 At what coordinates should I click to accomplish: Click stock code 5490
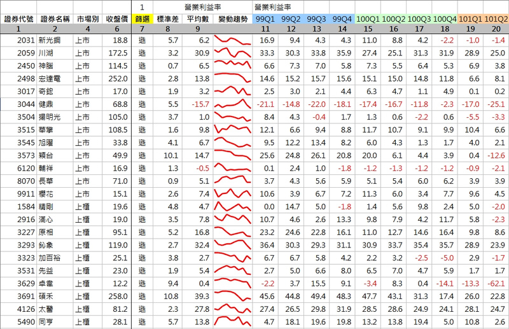(x=26, y=322)
